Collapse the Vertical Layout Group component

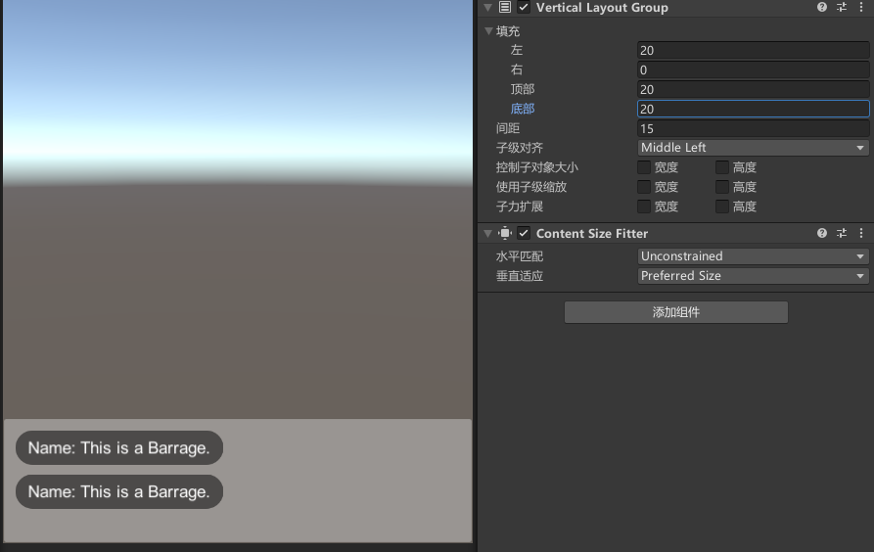pyautogui.click(x=488, y=7)
